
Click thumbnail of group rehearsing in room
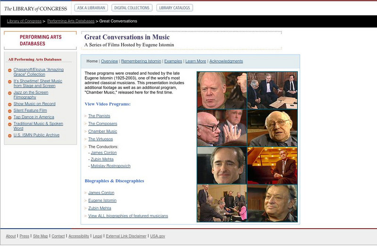pyautogui.click(x=222, y=203)
